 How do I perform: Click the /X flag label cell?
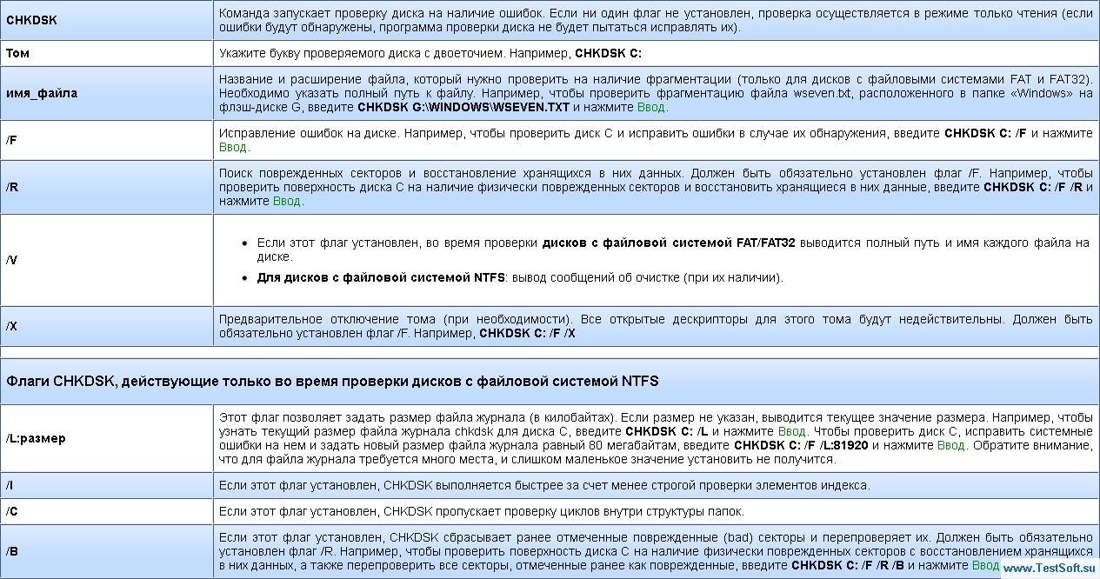[12, 326]
